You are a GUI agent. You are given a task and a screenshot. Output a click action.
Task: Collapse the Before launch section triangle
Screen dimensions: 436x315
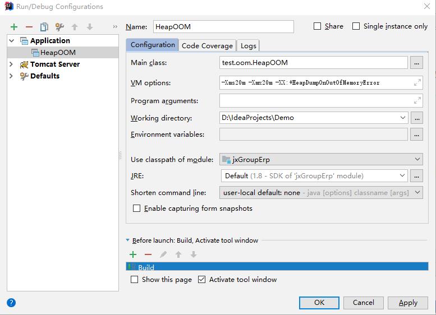pos(127,240)
